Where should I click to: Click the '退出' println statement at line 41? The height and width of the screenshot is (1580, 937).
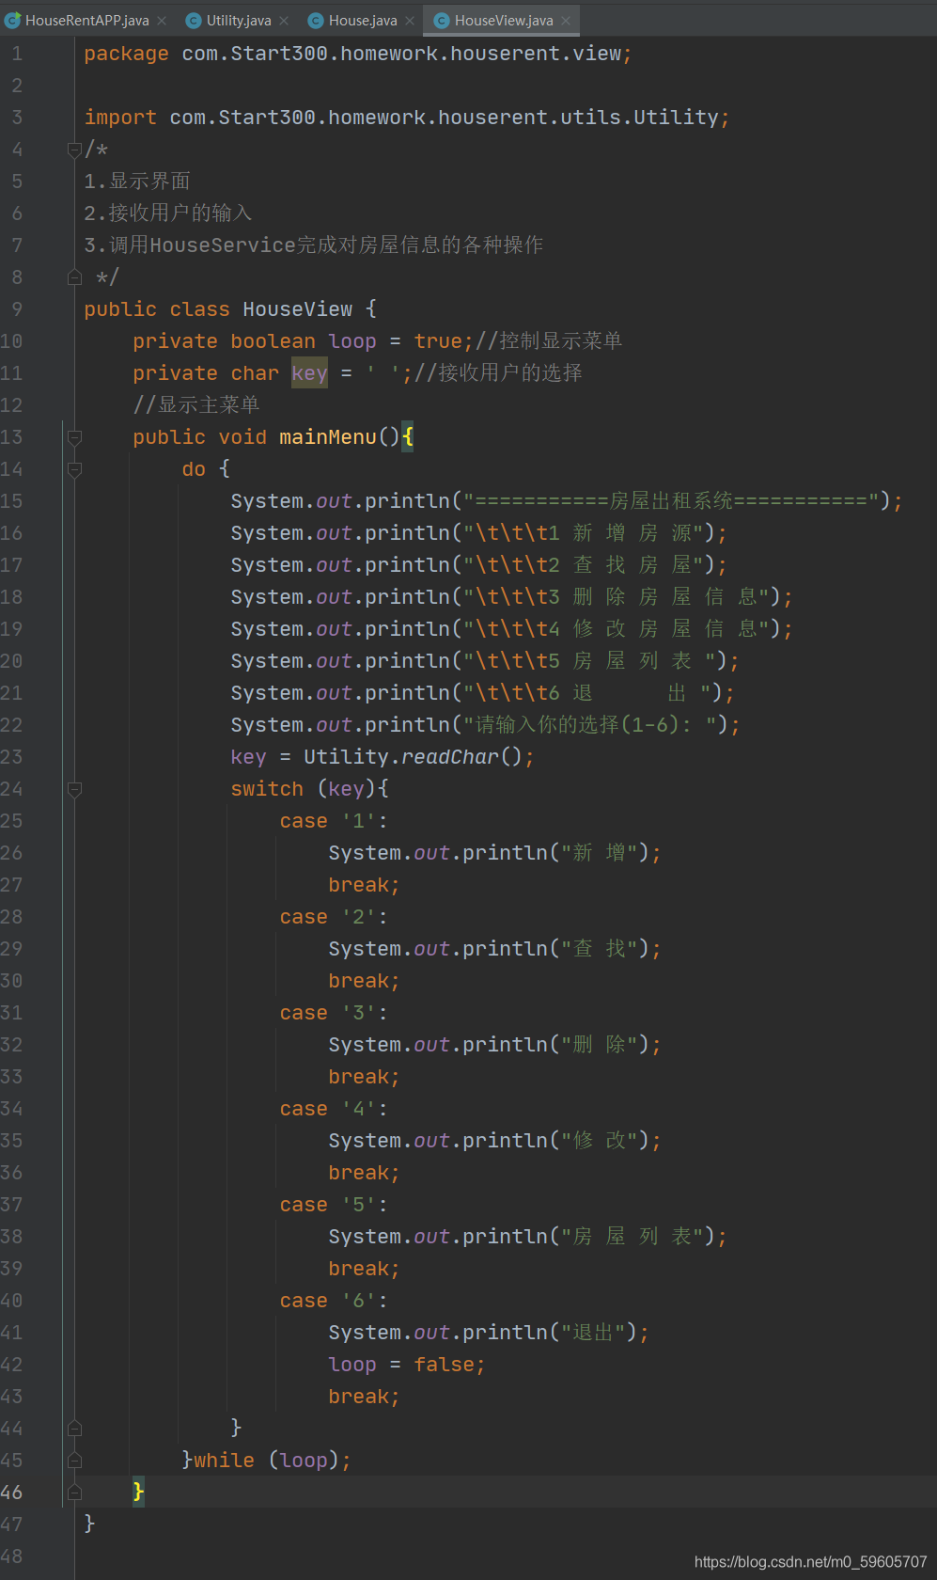pos(489,1333)
